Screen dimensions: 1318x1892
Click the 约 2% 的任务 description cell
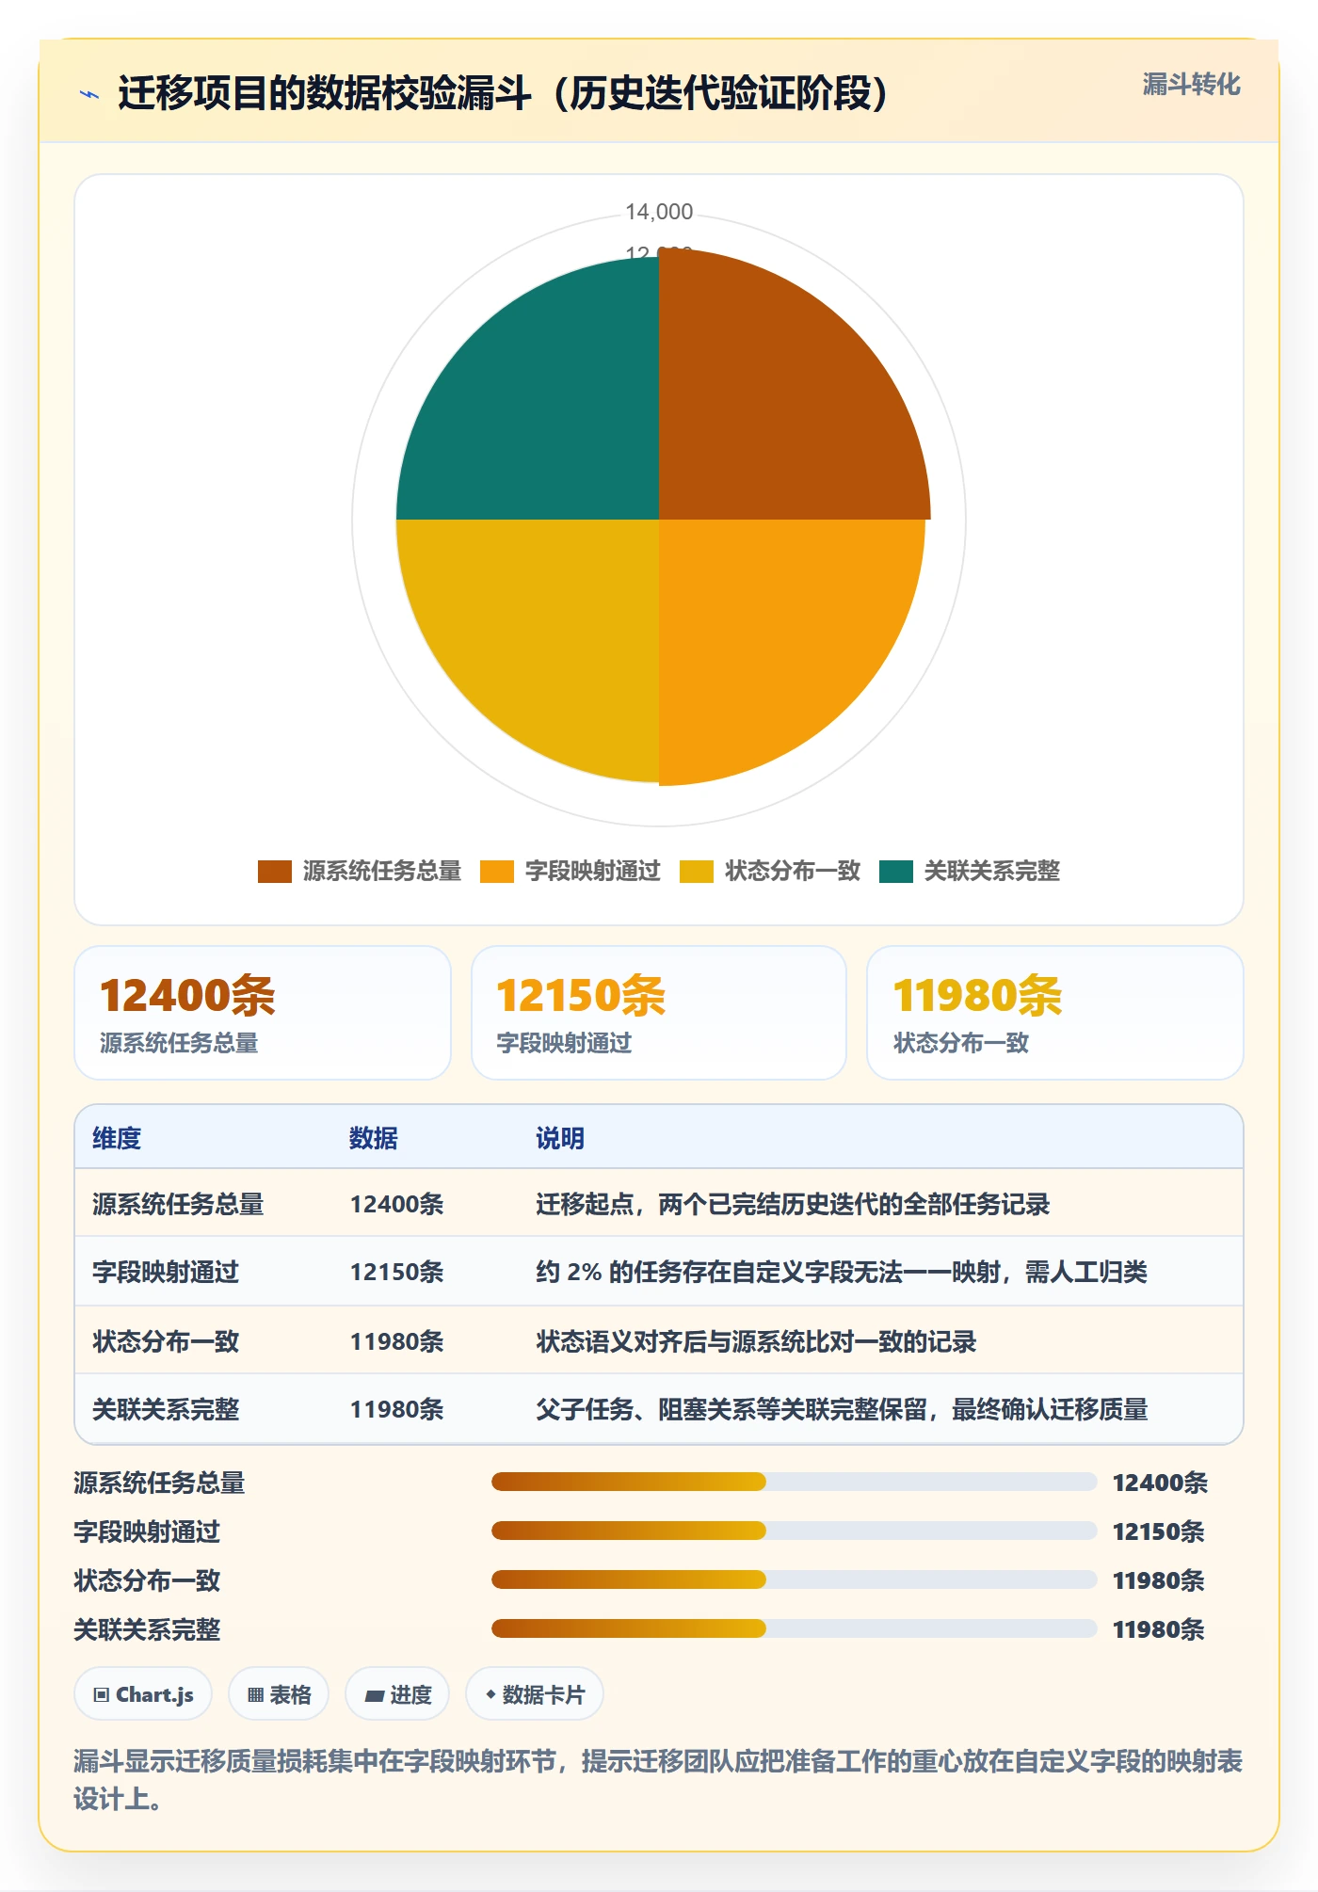click(842, 1272)
